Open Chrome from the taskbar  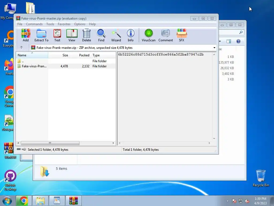[x=24, y=201]
